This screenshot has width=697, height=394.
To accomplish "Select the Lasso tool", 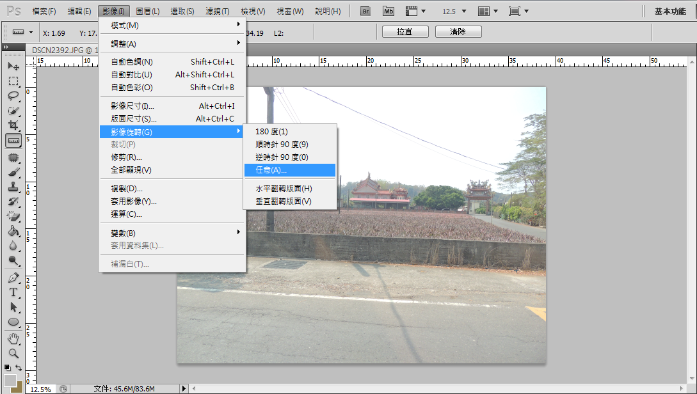I will pyautogui.click(x=13, y=96).
